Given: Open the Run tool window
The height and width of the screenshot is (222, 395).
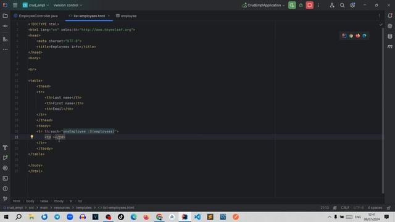Looking at the screenshot, I should 5,158.
